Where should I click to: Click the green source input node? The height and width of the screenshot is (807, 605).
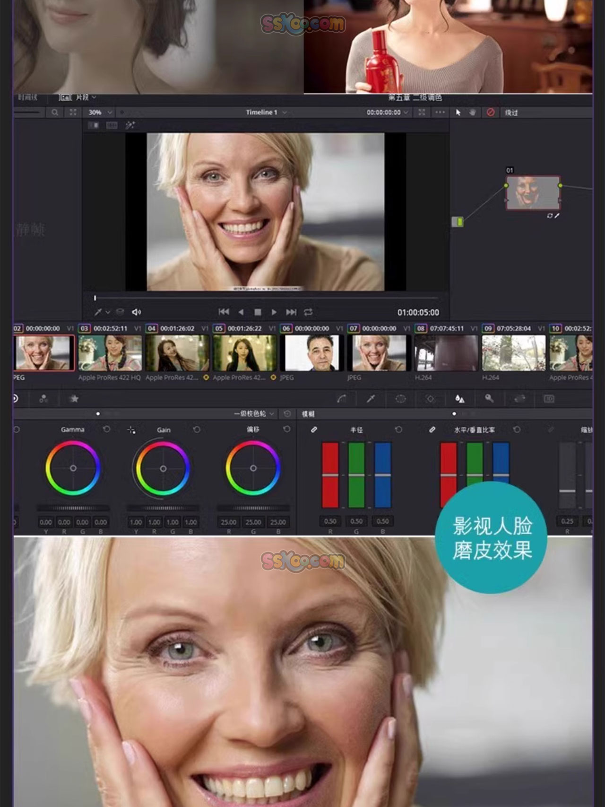click(458, 221)
